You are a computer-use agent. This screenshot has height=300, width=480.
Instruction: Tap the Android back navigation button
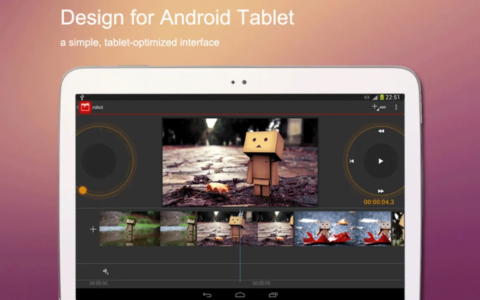coord(207,295)
